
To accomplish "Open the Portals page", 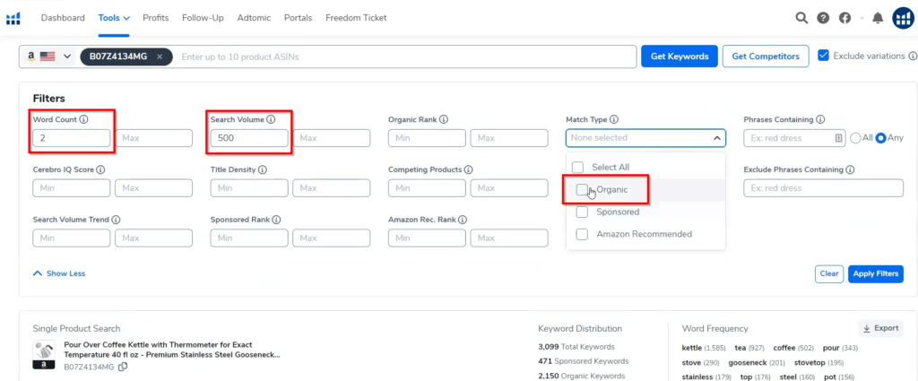I will point(298,18).
